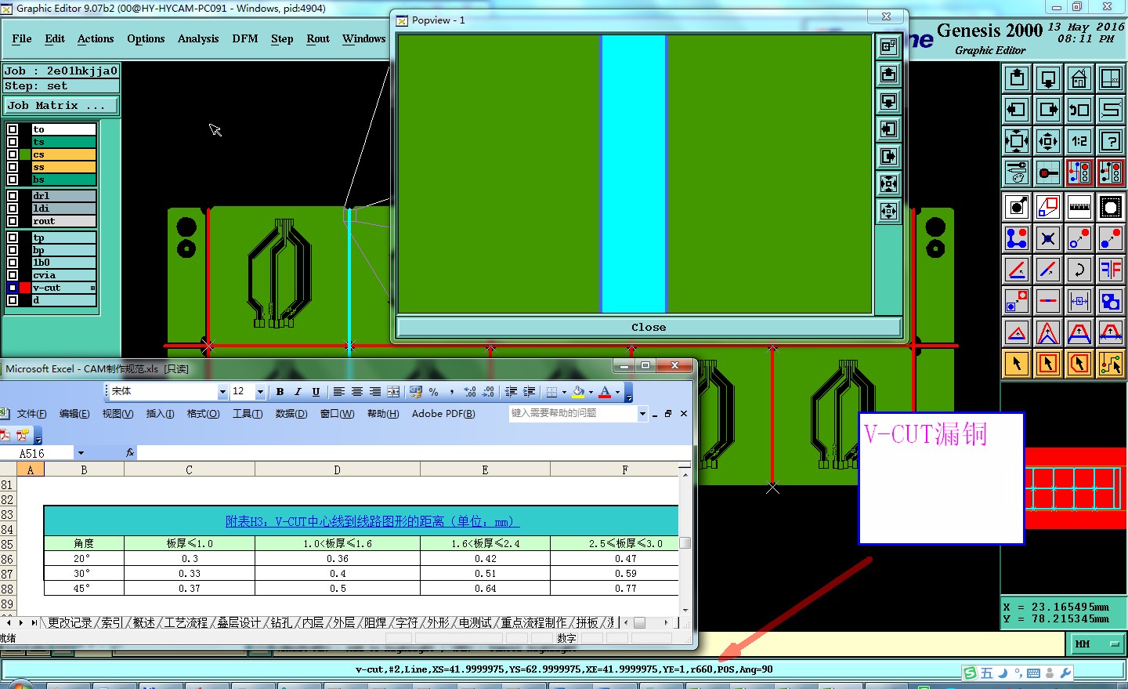Image resolution: width=1128 pixels, height=689 pixels.
Task: Toggle the 'ss' layer checkbox
Action: 13,167
